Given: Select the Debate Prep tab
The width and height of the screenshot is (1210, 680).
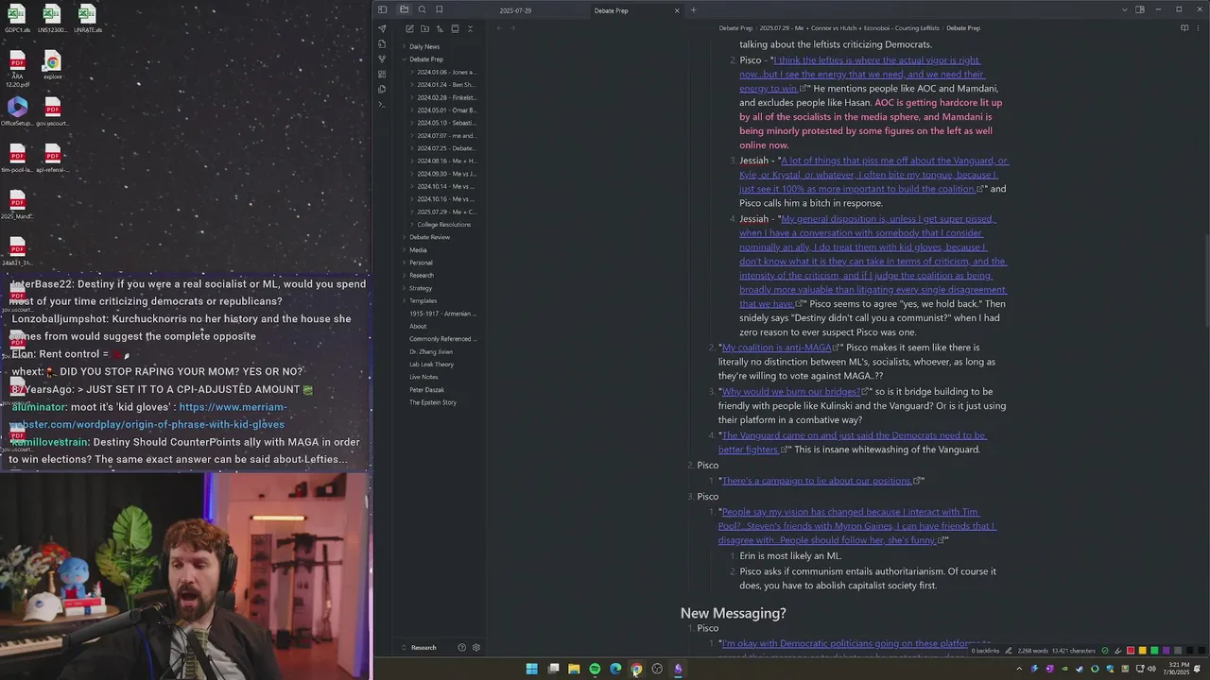Looking at the screenshot, I should point(611,10).
